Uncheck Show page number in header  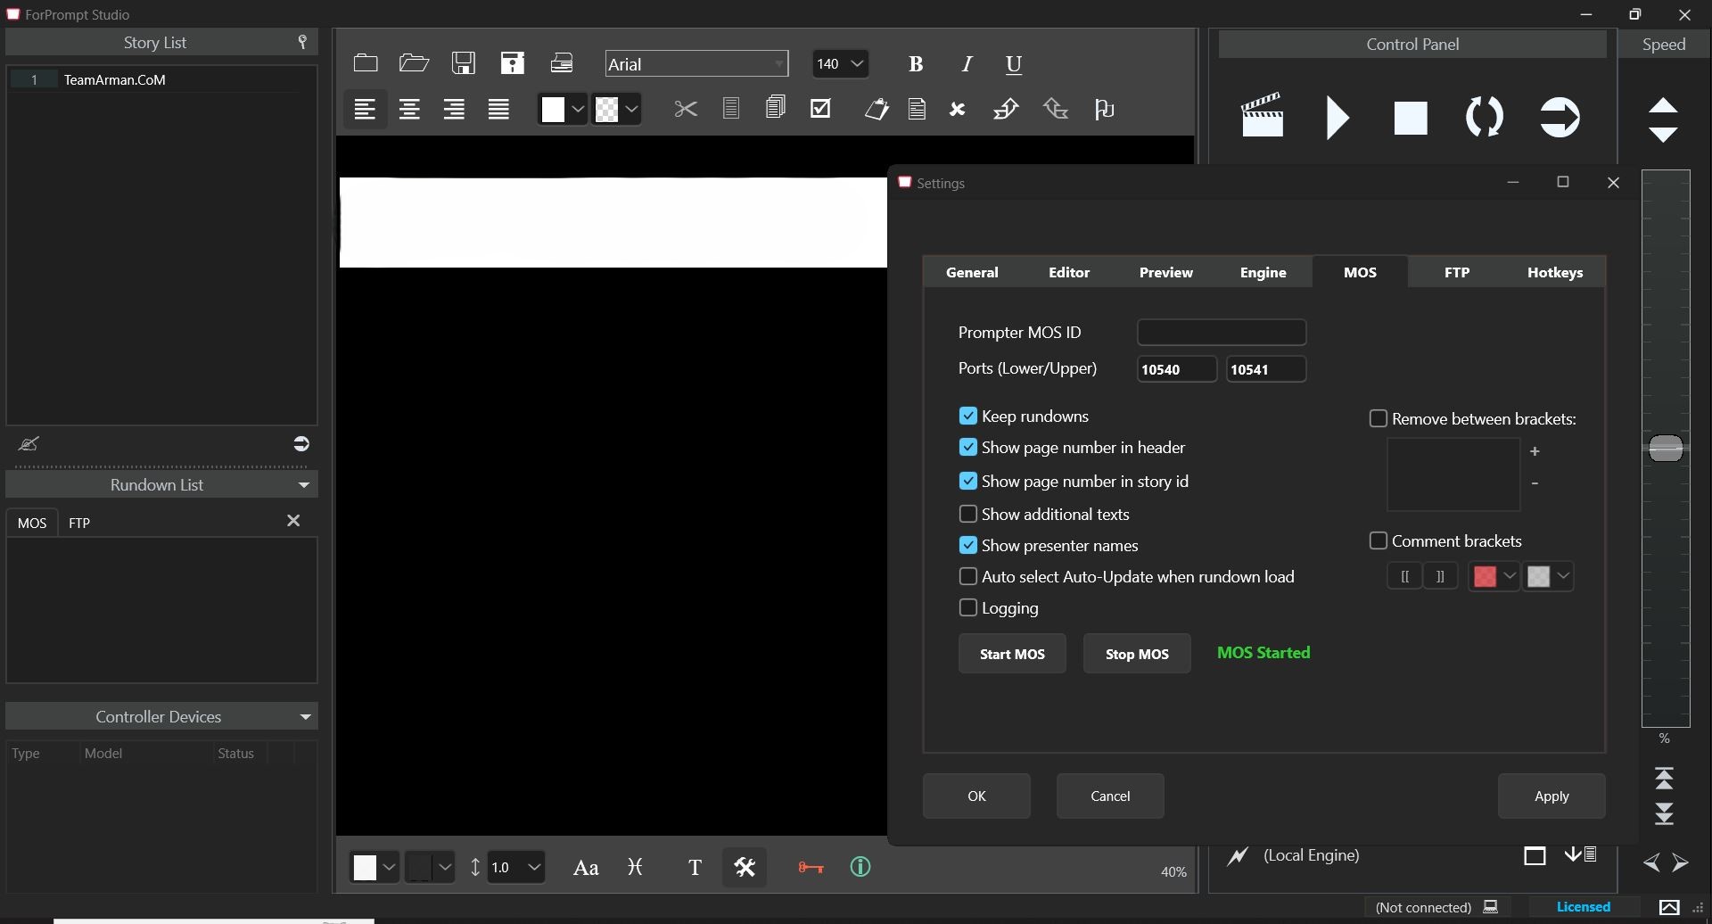pos(967,448)
